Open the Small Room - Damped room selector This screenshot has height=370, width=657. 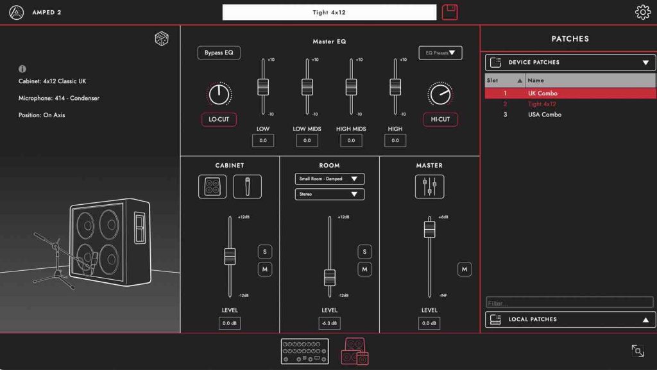tap(329, 179)
